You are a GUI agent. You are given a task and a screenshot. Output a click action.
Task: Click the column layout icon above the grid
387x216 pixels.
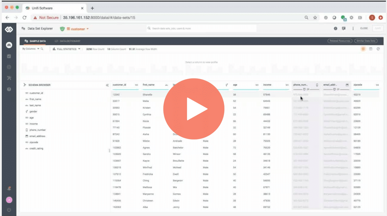[x=371, y=49]
